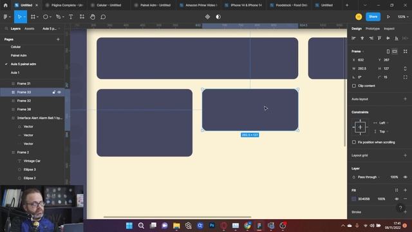The image size is (412, 232).
Task: Open the Move tools dropdown arrow
Action: tap(24, 17)
